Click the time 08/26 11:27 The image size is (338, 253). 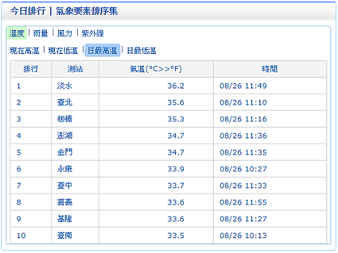point(243,219)
